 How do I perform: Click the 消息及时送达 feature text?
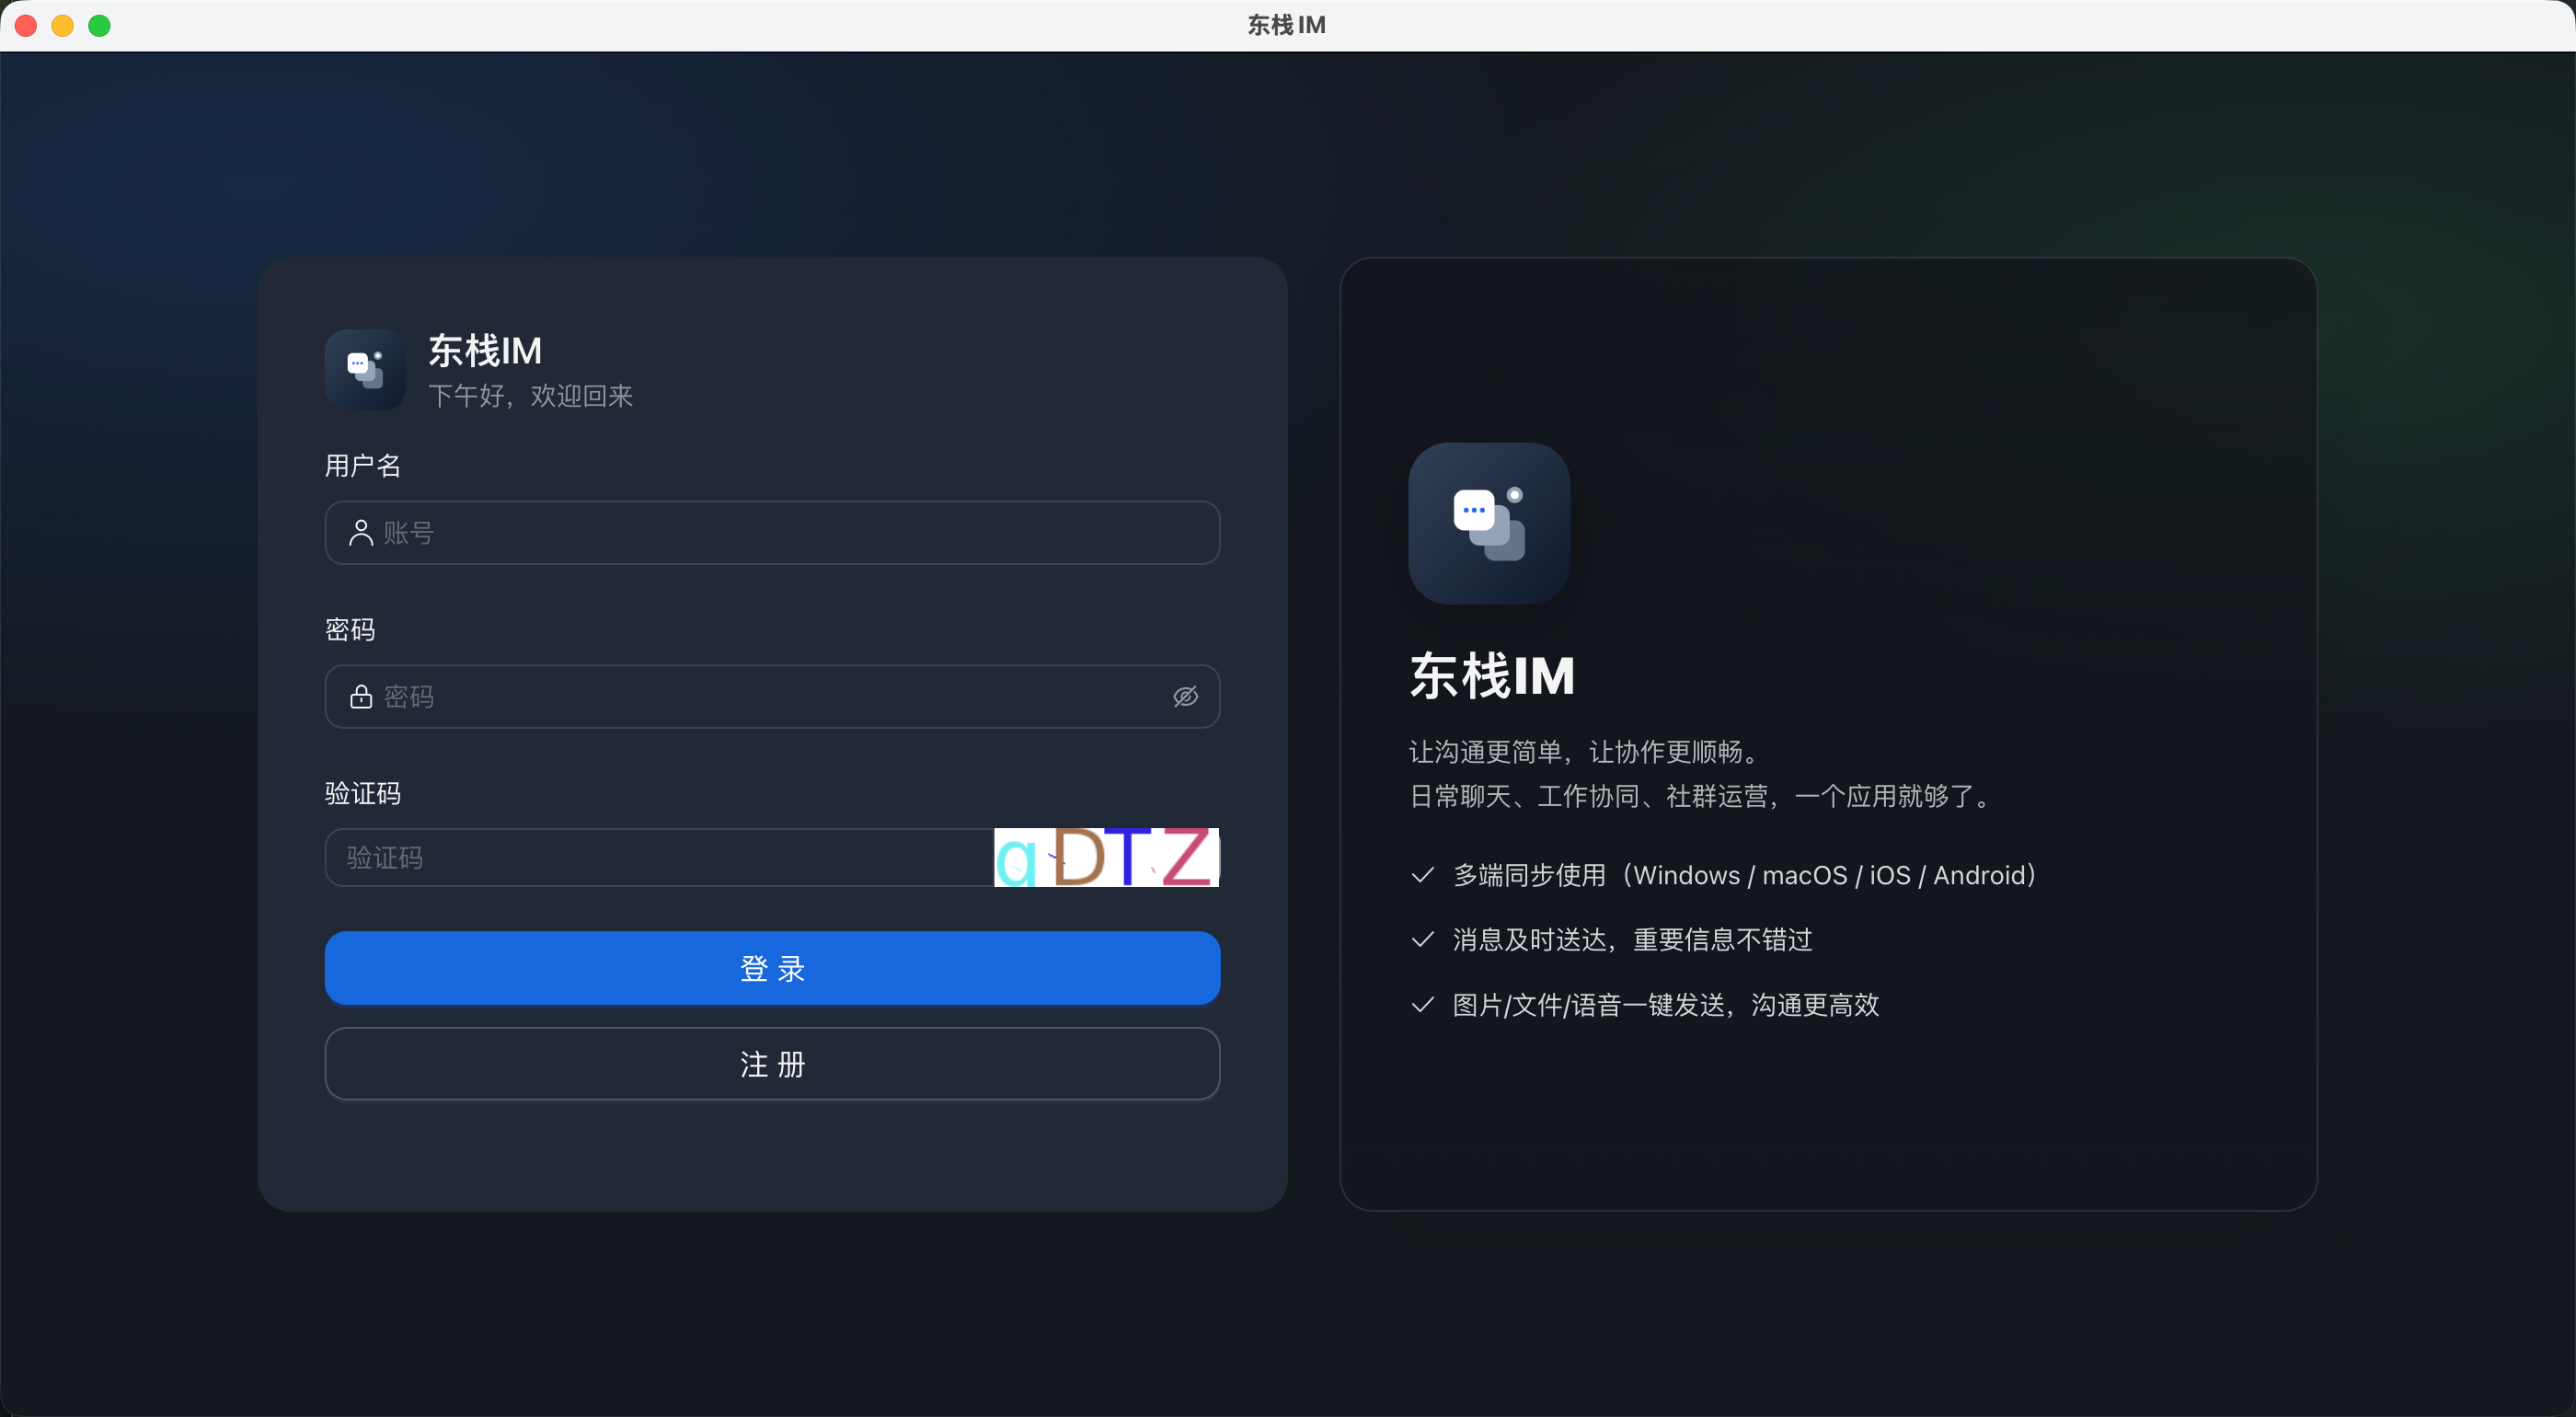click(x=1632, y=940)
